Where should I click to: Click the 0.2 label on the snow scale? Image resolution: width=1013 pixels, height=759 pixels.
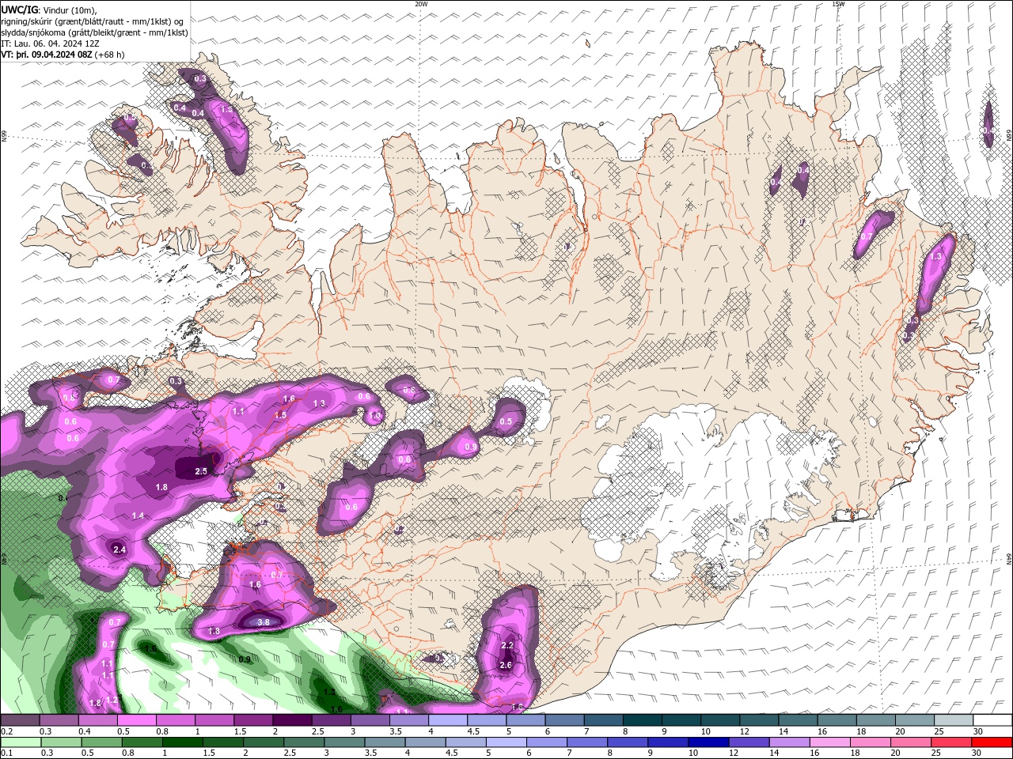click(6, 731)
